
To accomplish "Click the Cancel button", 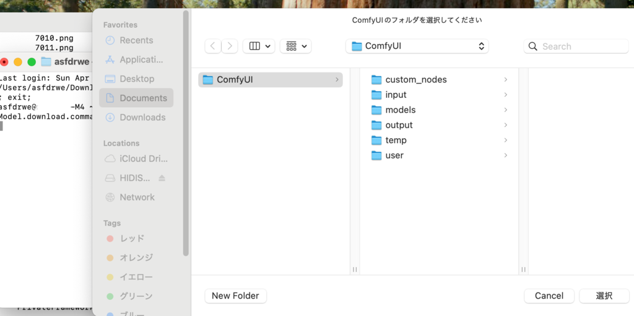I will pos(549,296).
